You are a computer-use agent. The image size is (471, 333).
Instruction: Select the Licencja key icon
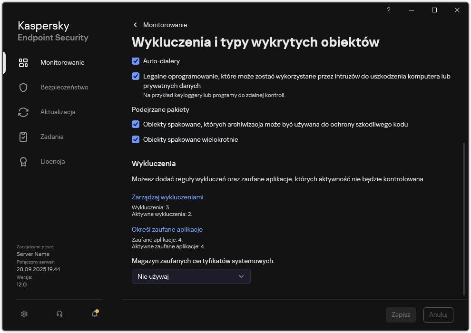click(23, 161)
